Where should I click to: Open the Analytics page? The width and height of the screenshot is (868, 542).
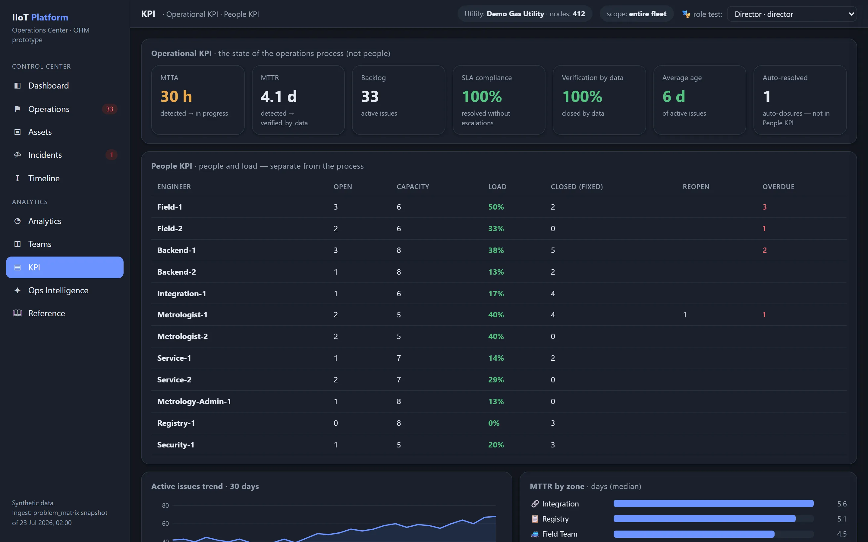click(x=65, y=221)
